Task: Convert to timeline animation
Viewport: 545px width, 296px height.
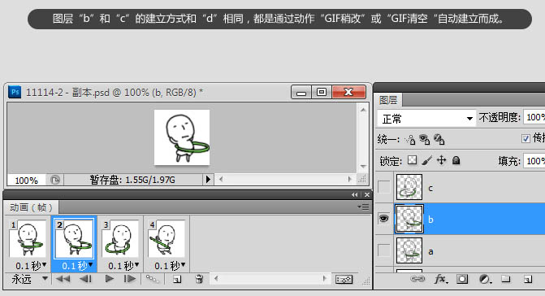Action: coord(344,279)
